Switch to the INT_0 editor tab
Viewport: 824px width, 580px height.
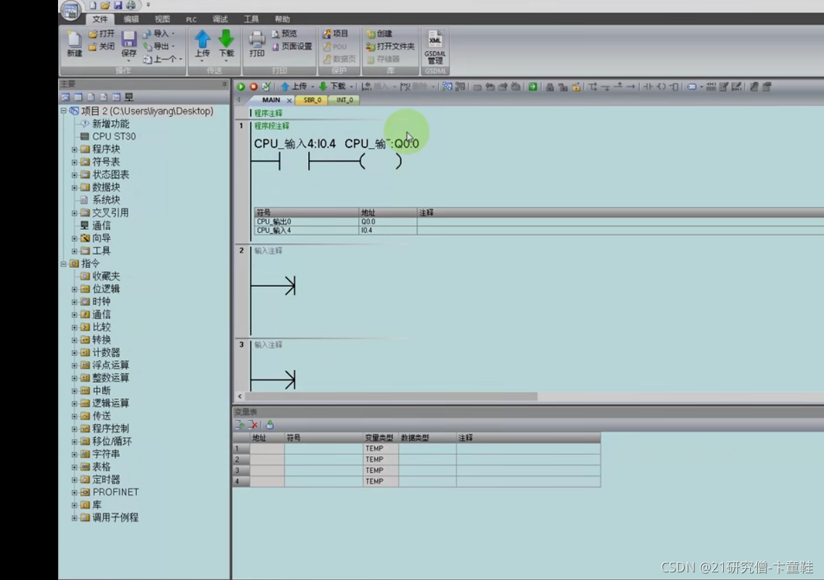(345, 100)
